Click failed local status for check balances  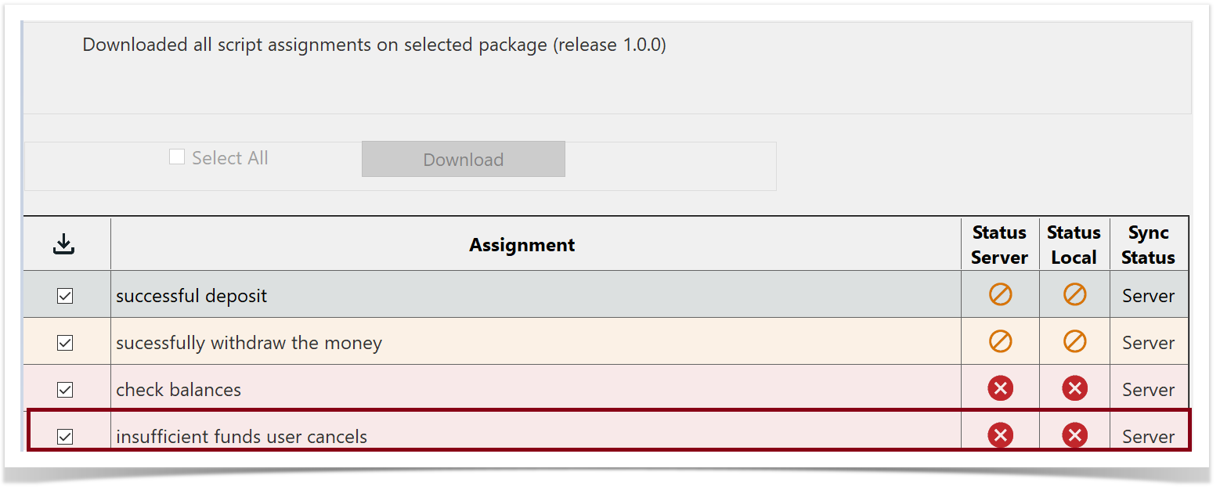point(1074,388)
